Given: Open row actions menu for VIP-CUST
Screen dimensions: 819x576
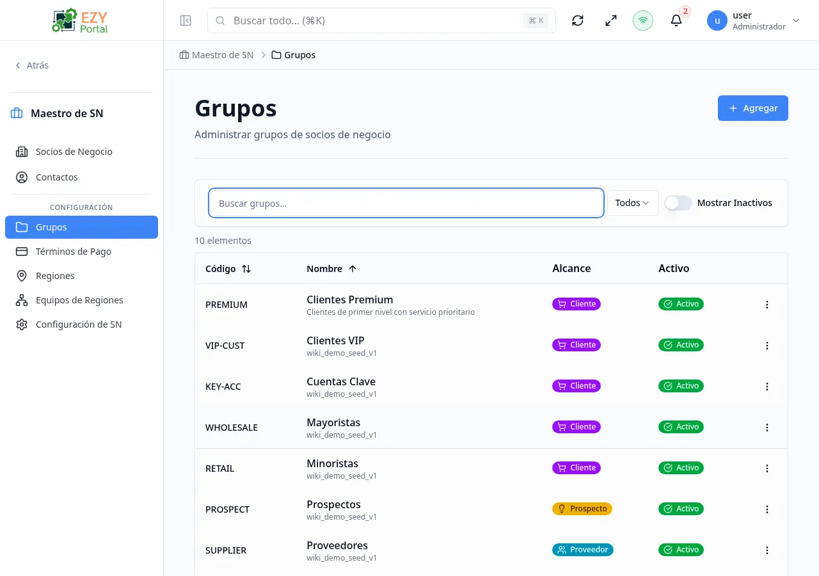Looking at the screenshot, I should coord(767,346).
